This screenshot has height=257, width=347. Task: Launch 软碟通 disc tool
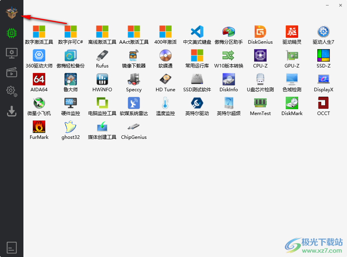click(x=165, y=59)
